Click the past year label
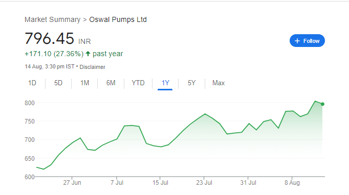Viewport: 349px width, 195px height. (x=108, y=54)
